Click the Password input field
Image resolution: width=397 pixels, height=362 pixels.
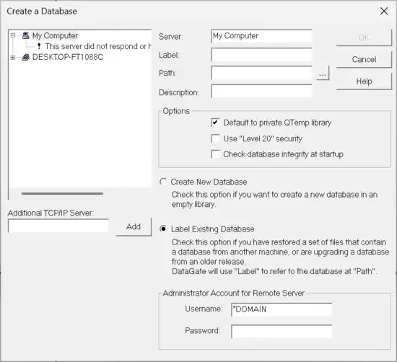click(x=282, y=332)
